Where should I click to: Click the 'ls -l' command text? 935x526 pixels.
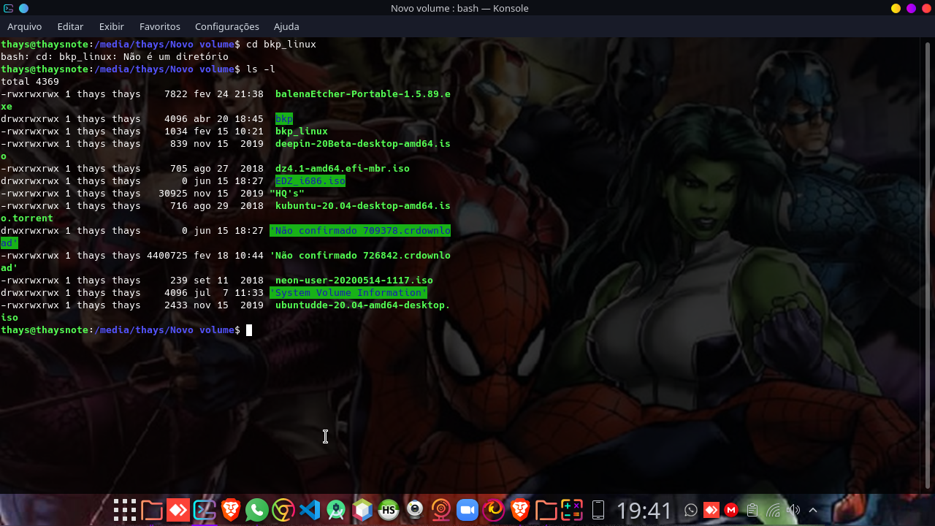click(x=261, y=69)
